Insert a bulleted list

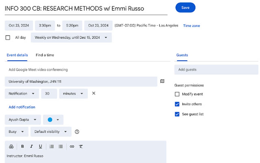(x=61, y=146)
